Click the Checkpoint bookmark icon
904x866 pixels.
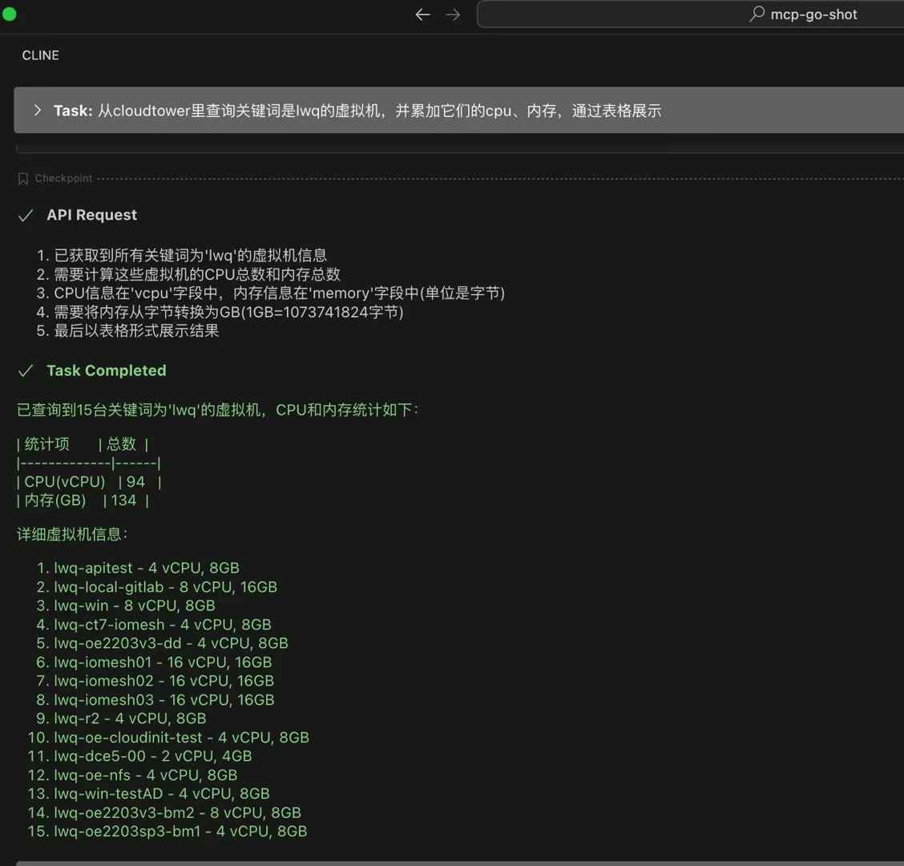click(x=23, y=179)
